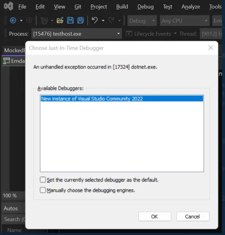The height and width of the screenshot is (235, 225).
Task: Click the Save icon
Action: 70,21
